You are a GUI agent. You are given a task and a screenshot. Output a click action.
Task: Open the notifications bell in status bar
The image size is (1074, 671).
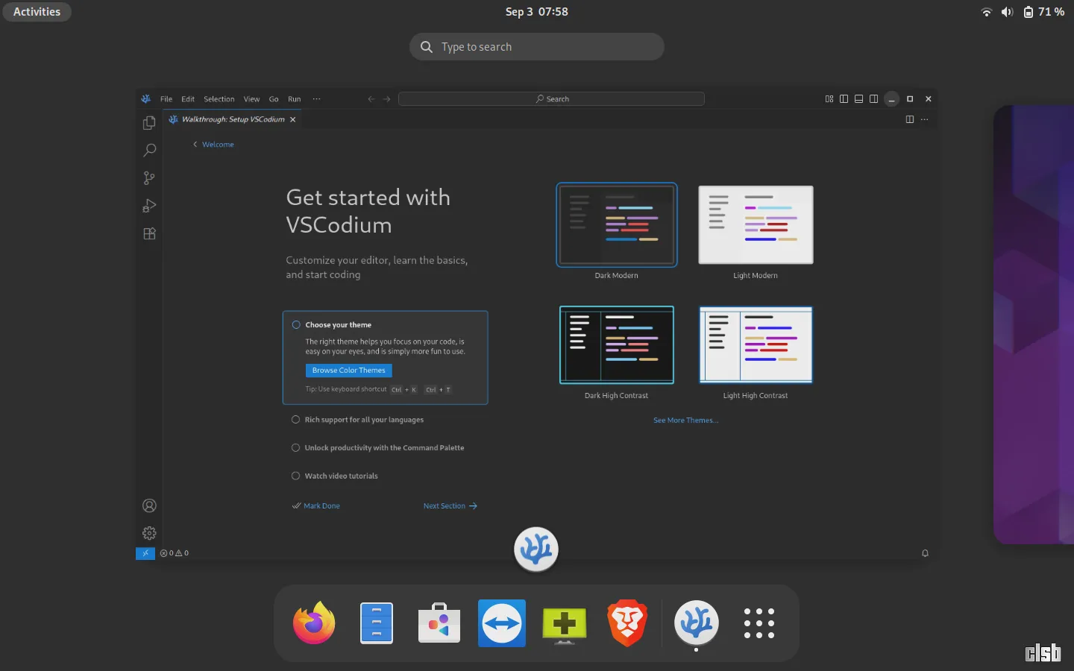[925, 553]
